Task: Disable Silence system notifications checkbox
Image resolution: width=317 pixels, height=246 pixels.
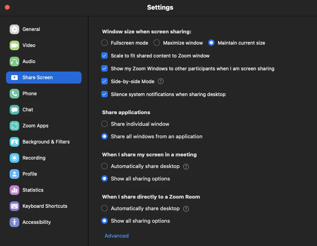Action: coord(104,94)
